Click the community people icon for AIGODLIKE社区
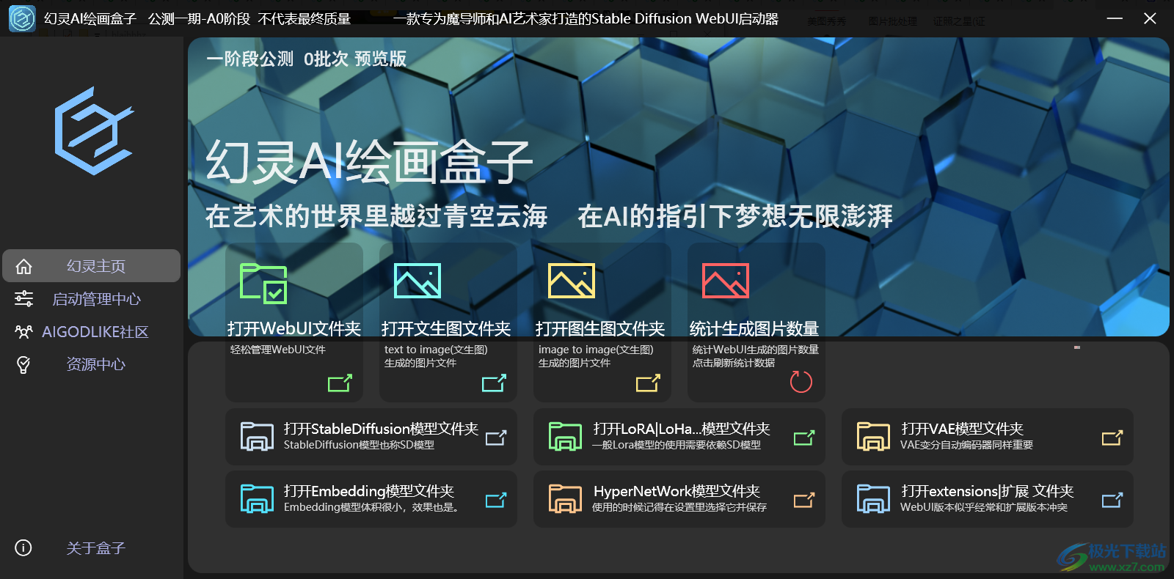 click(x=23, y=331)
